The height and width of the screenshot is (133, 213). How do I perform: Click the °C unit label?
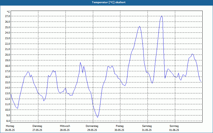tap(9, 12)
